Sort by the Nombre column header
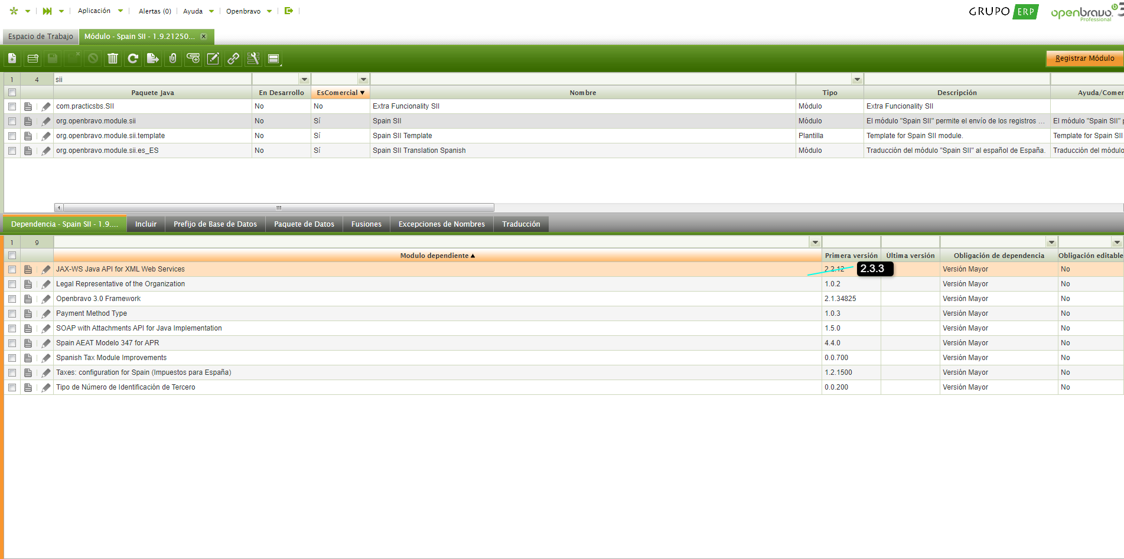The height and width of the screenshot is (559, 1124). point(583,93)
